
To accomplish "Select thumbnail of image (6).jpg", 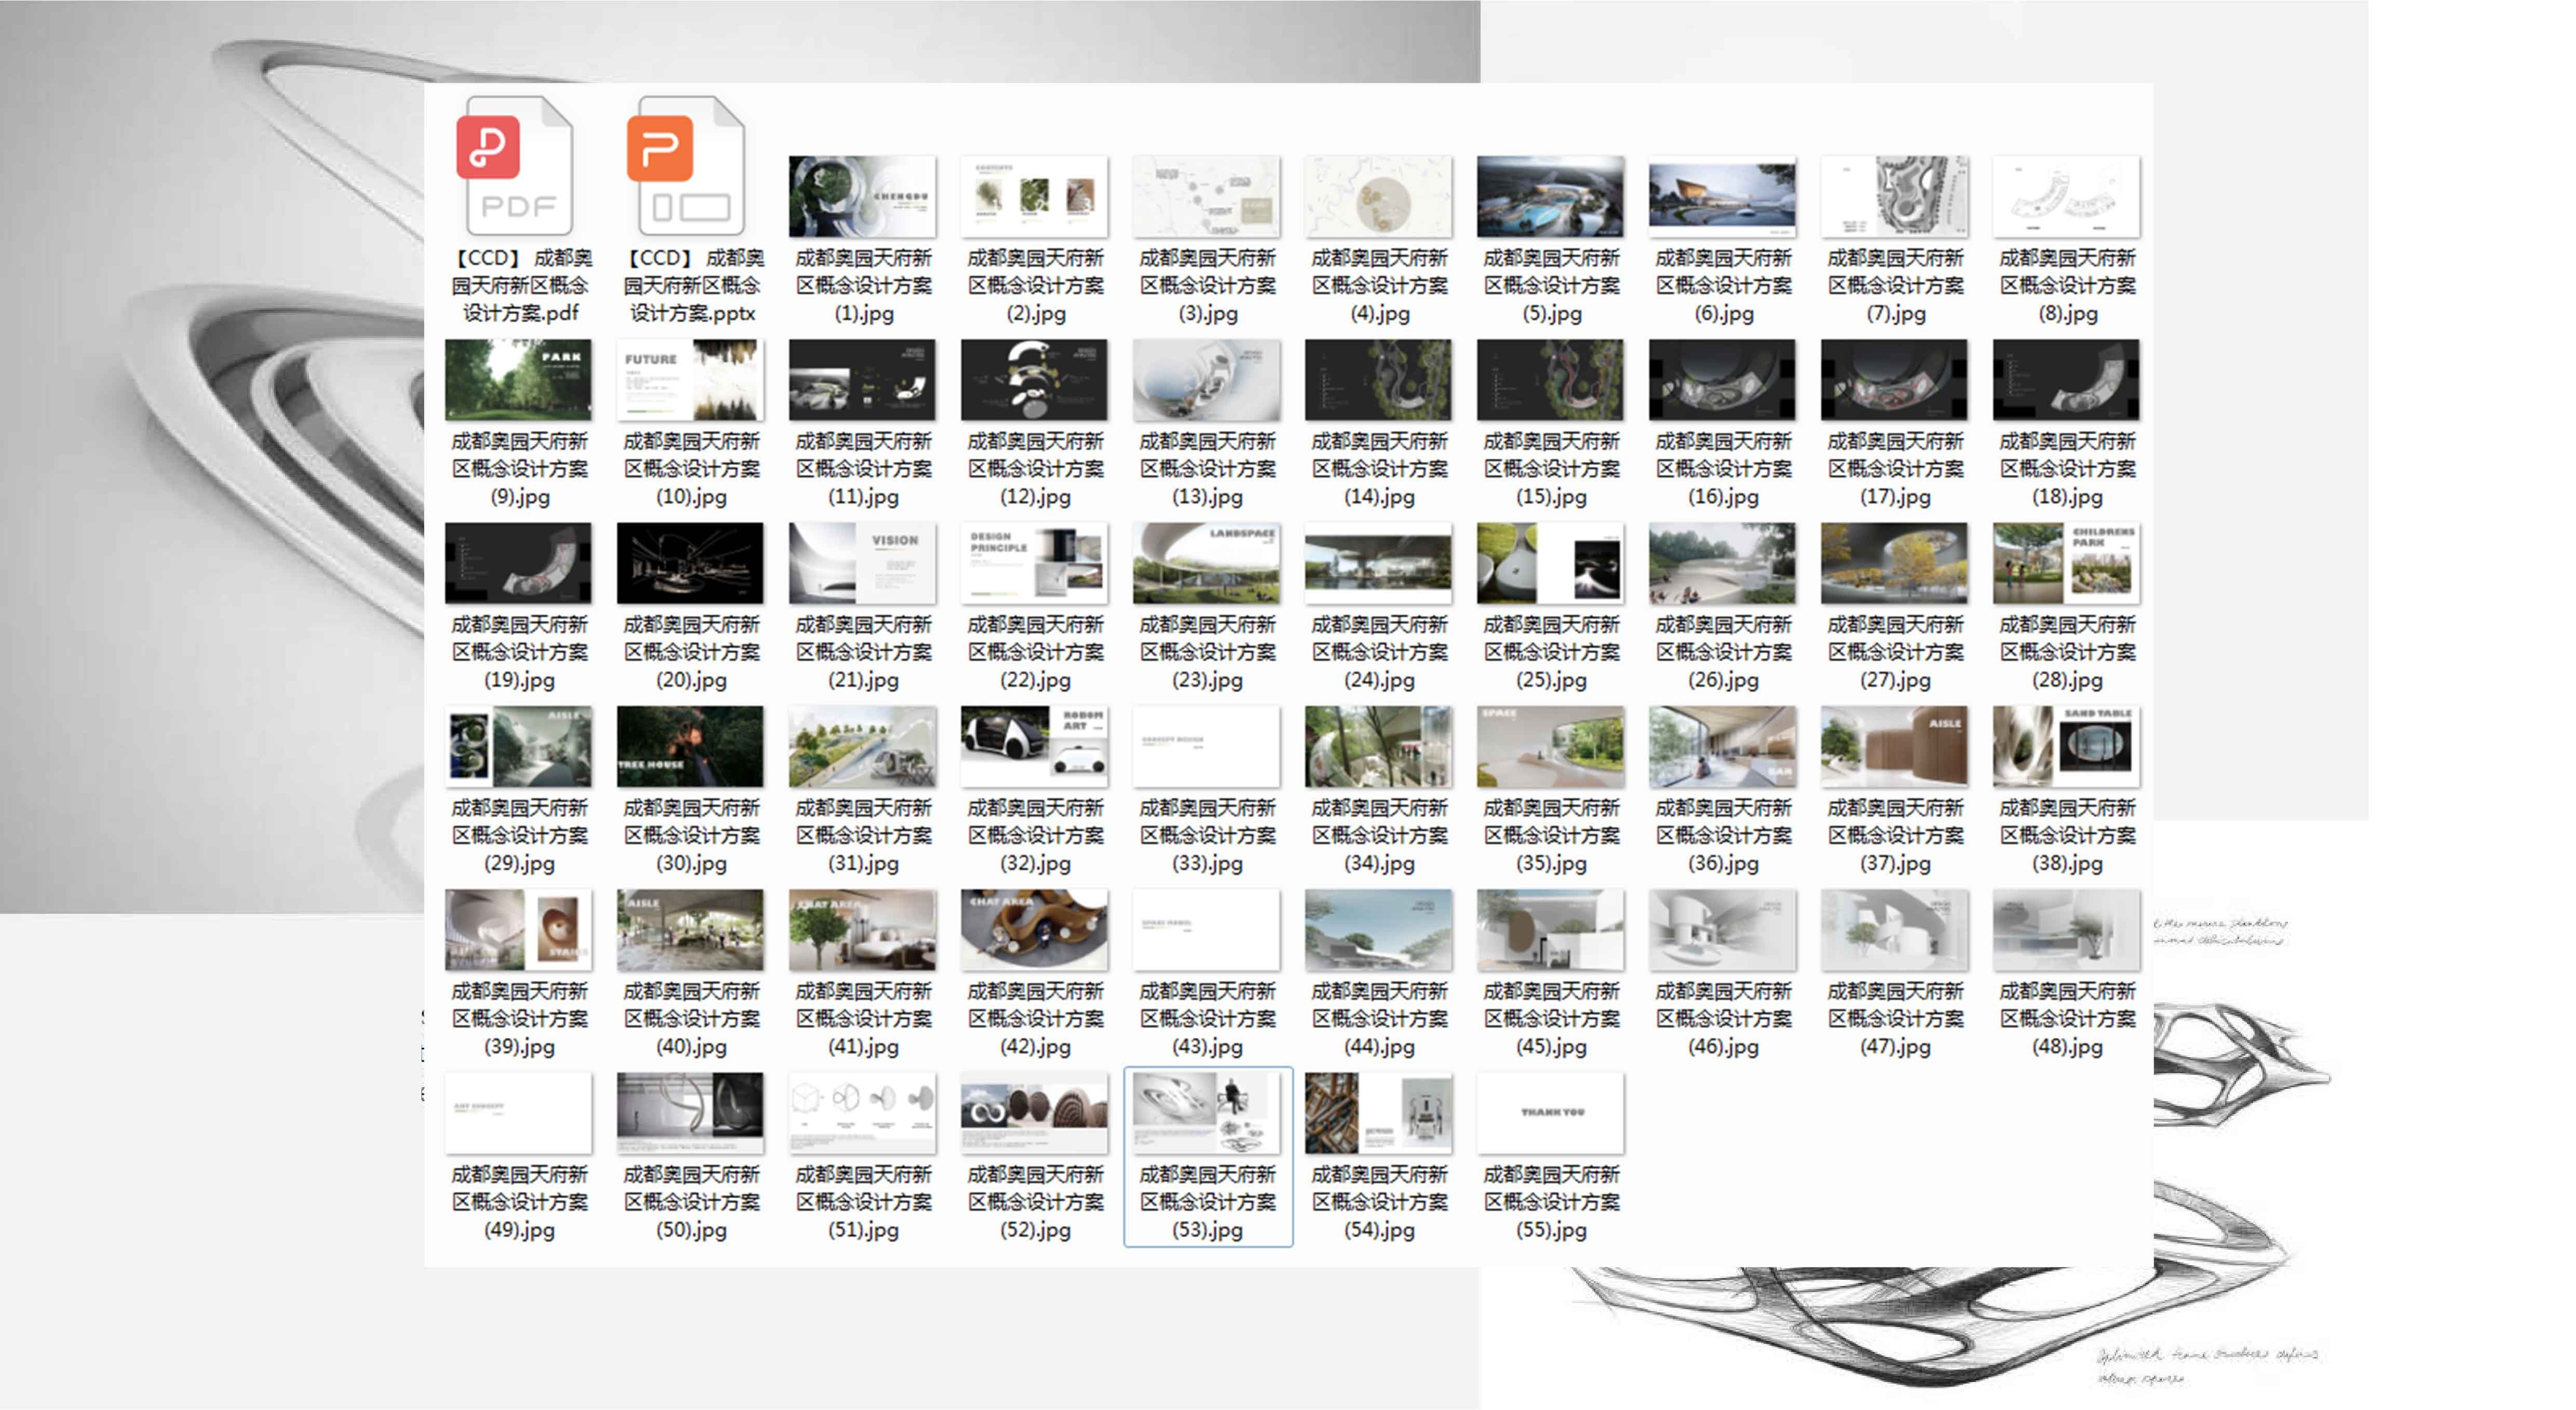I will click(1722, 197).
